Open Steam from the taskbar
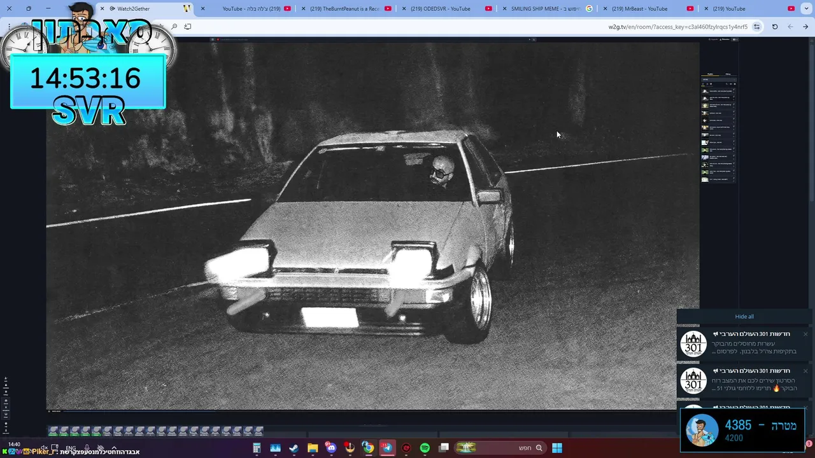Screen dimensions: 815x458 (x=294, y=448)
